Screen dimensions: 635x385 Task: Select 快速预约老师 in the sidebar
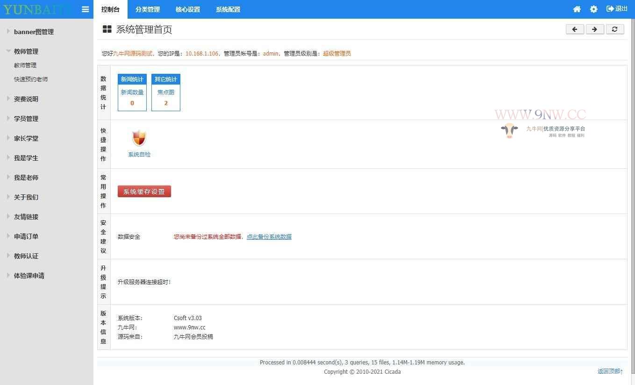pyautogui.click(x=31, y=79)
